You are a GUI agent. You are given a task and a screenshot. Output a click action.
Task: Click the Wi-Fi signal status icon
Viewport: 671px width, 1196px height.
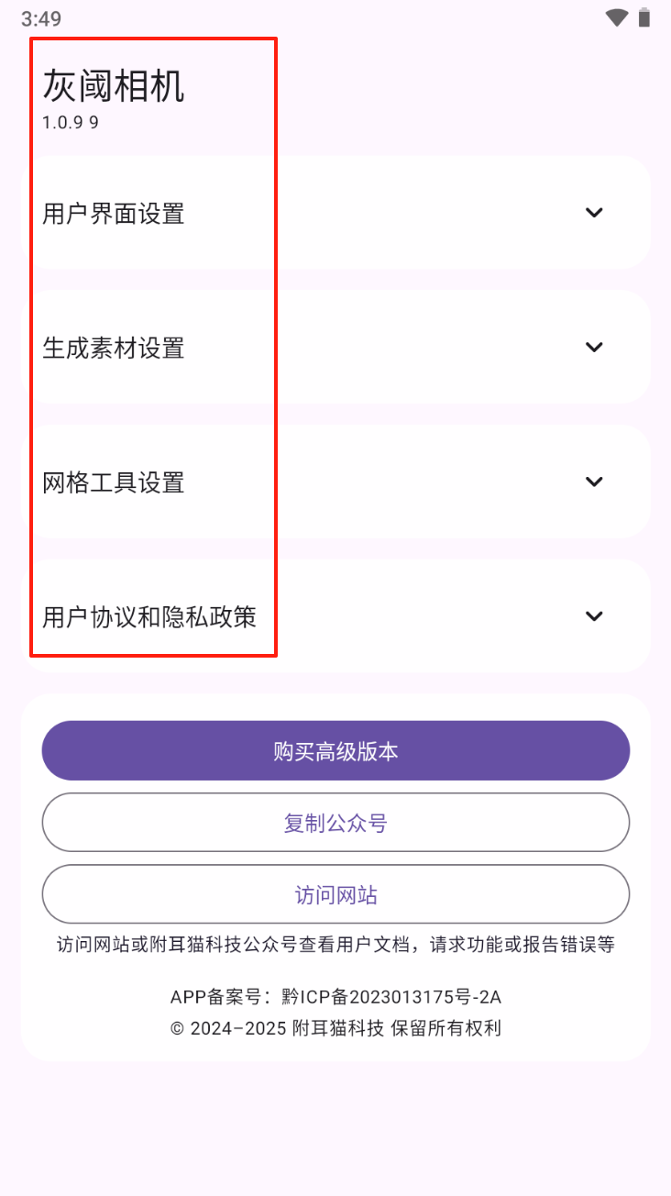pyautogui.click(x=616, y=17)
